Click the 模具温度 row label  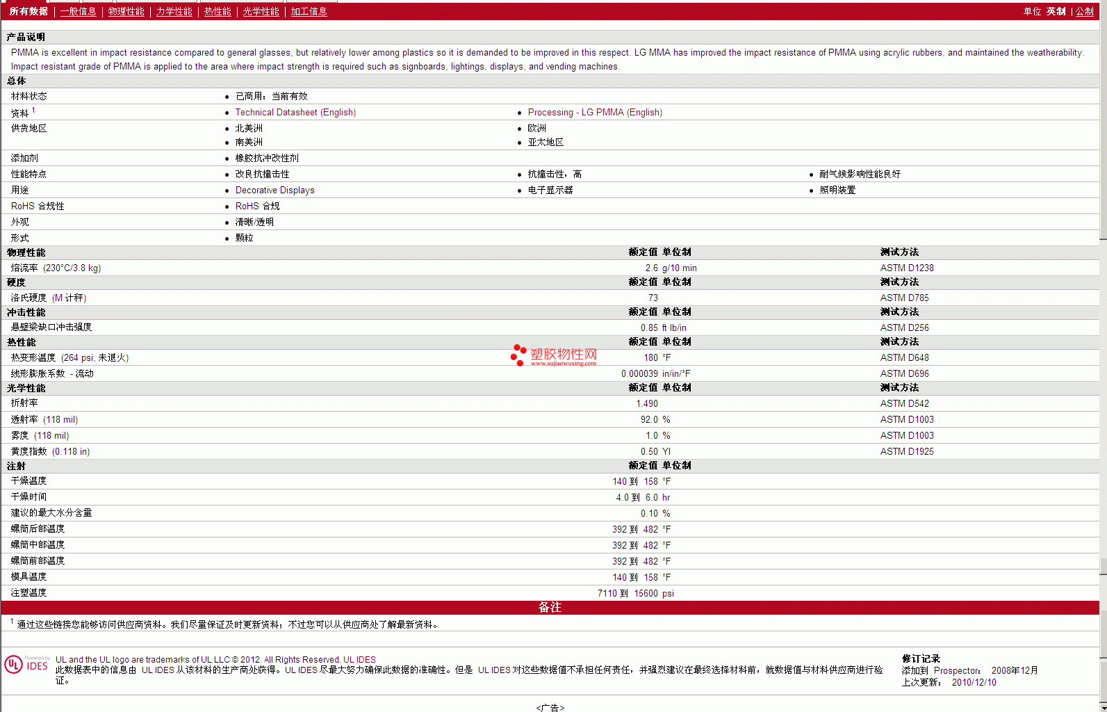point(28,576)
